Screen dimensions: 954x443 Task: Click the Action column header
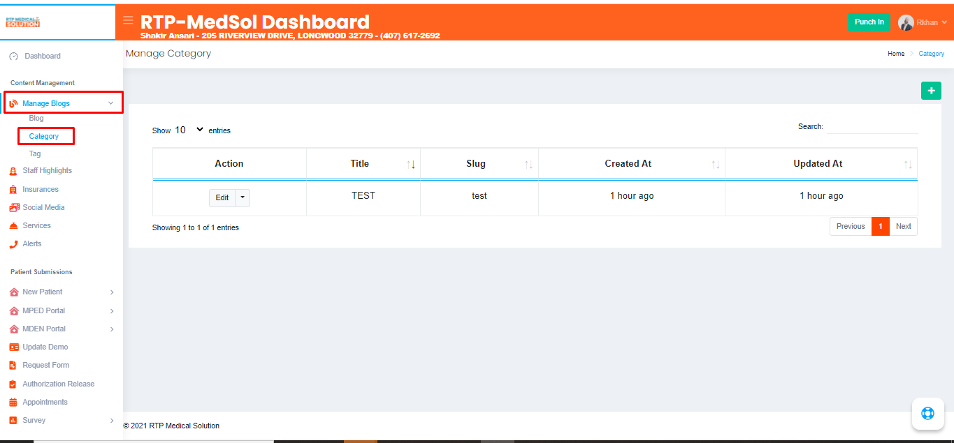coord(229,164)
